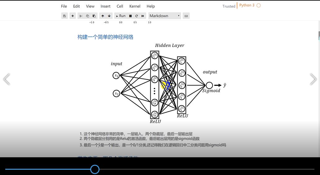Restart the kernel icon
The image size is (320, 175).
136,16
